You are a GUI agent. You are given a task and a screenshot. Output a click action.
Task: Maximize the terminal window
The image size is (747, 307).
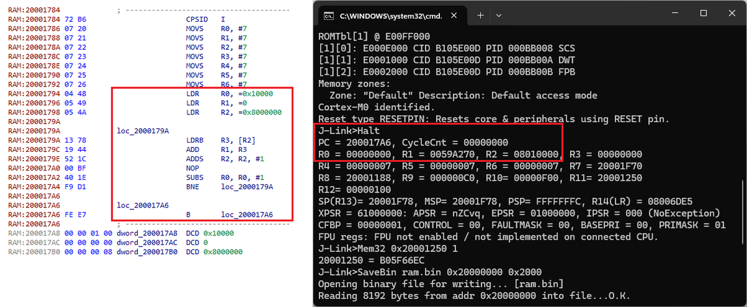(x=703, y=14)
